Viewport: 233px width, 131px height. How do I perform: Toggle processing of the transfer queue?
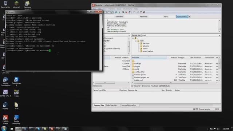pyautogui.click(x=119, y=12)
